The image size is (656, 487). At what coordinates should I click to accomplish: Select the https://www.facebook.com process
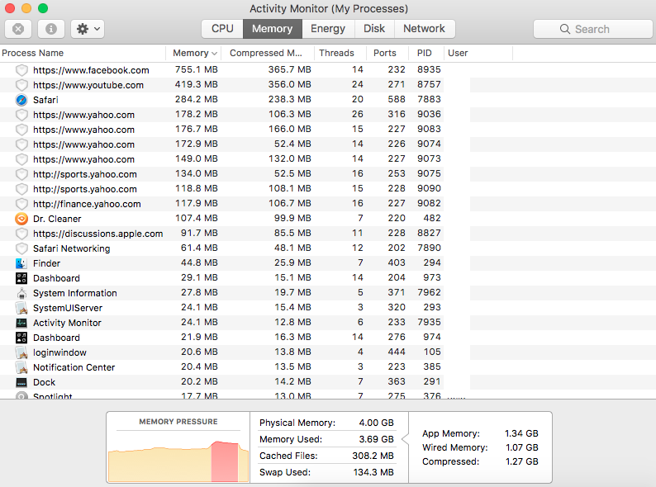(x=91, y=70)
